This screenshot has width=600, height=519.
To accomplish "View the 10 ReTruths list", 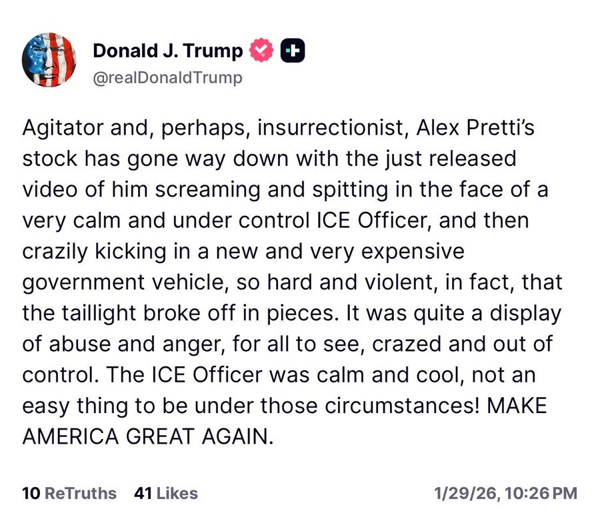I will click(69, 494).
